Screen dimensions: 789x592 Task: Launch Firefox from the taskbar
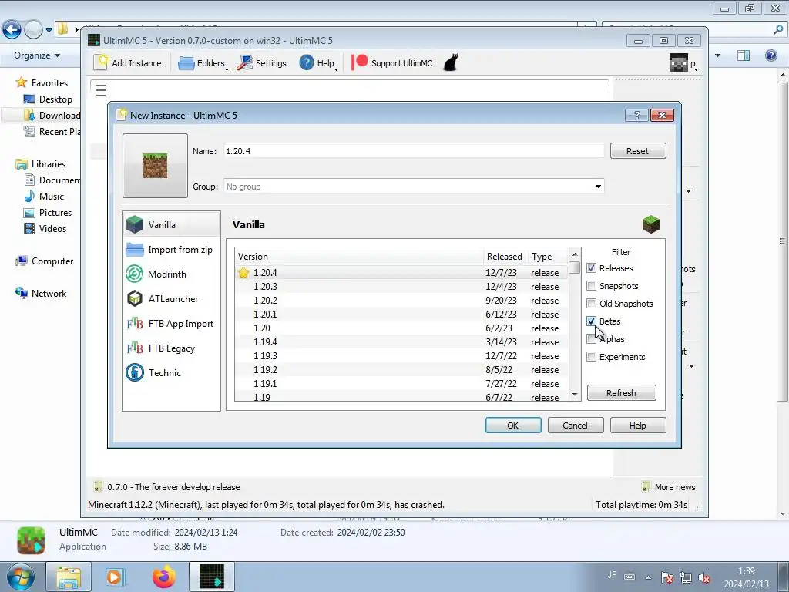coord(164,577)
